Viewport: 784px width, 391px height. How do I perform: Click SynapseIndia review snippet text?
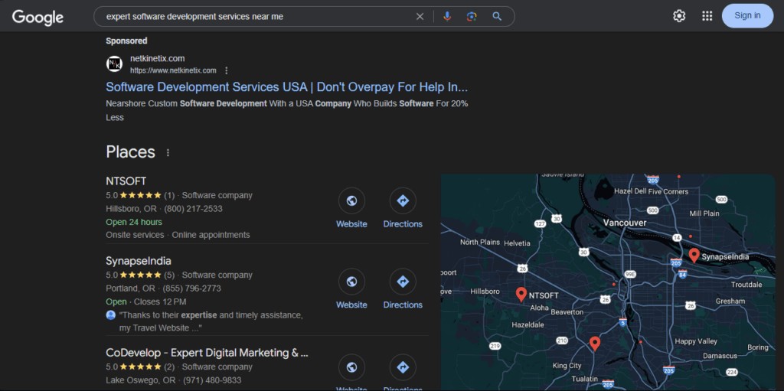211,321
